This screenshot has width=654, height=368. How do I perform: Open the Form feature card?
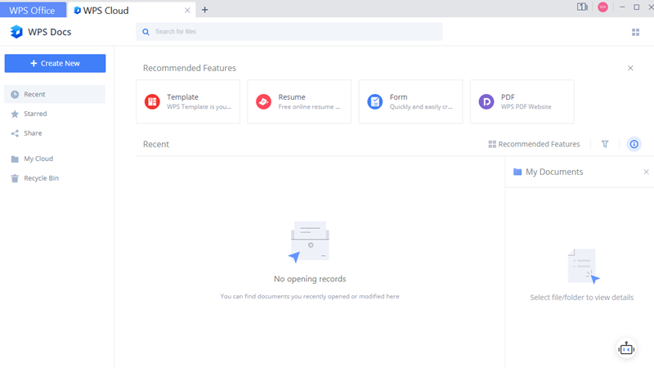(x=410, y=101)
